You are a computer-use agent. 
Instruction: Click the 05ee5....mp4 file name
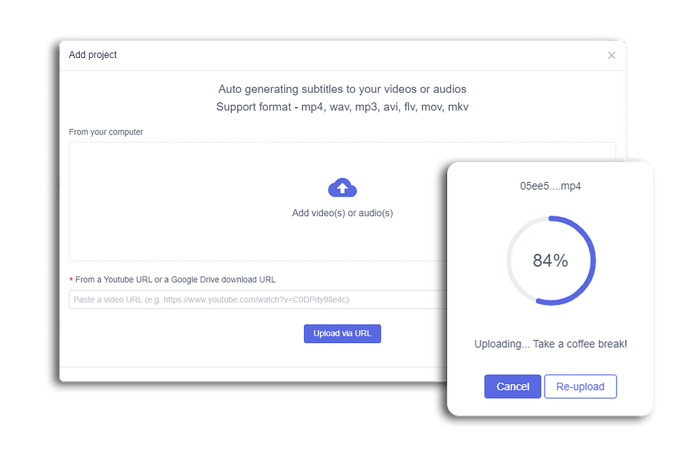[x=550, y=186]
